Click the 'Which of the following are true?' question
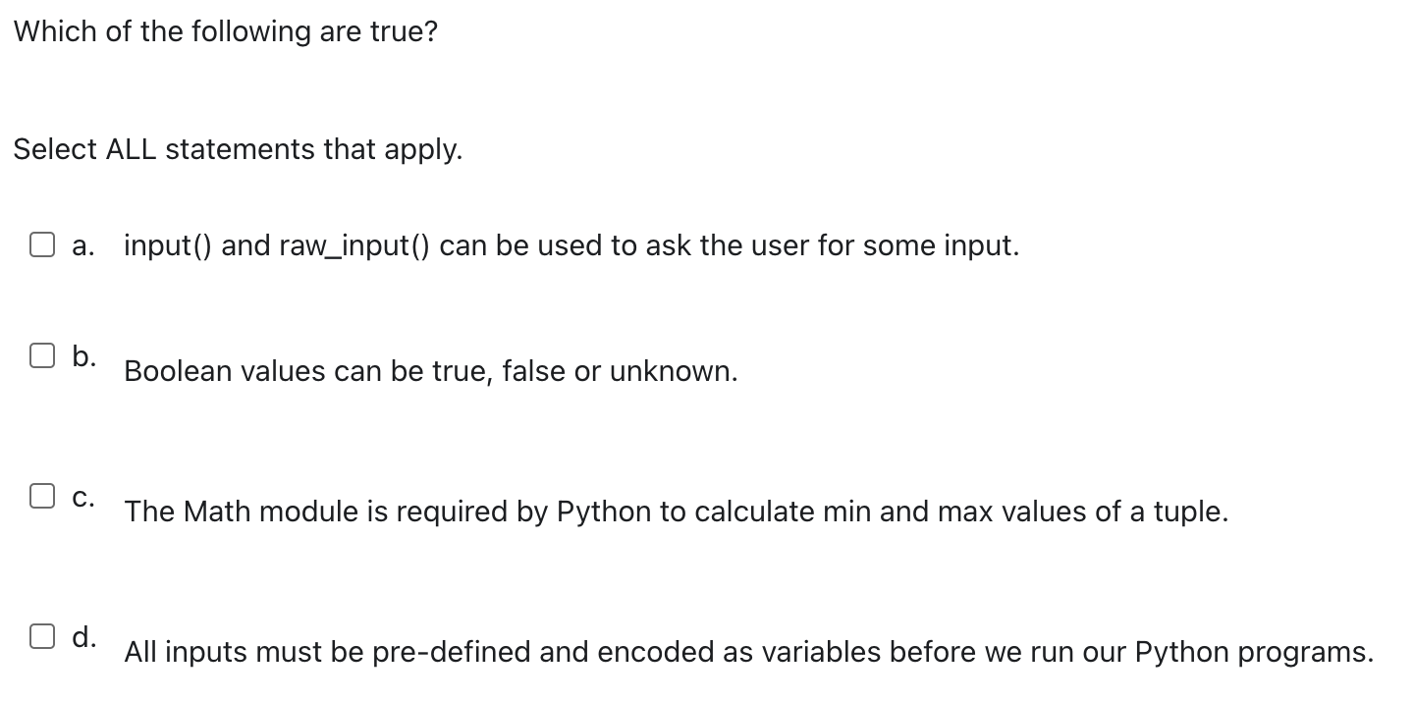Viewport: 1414px width, 701px height. [226, 31]
